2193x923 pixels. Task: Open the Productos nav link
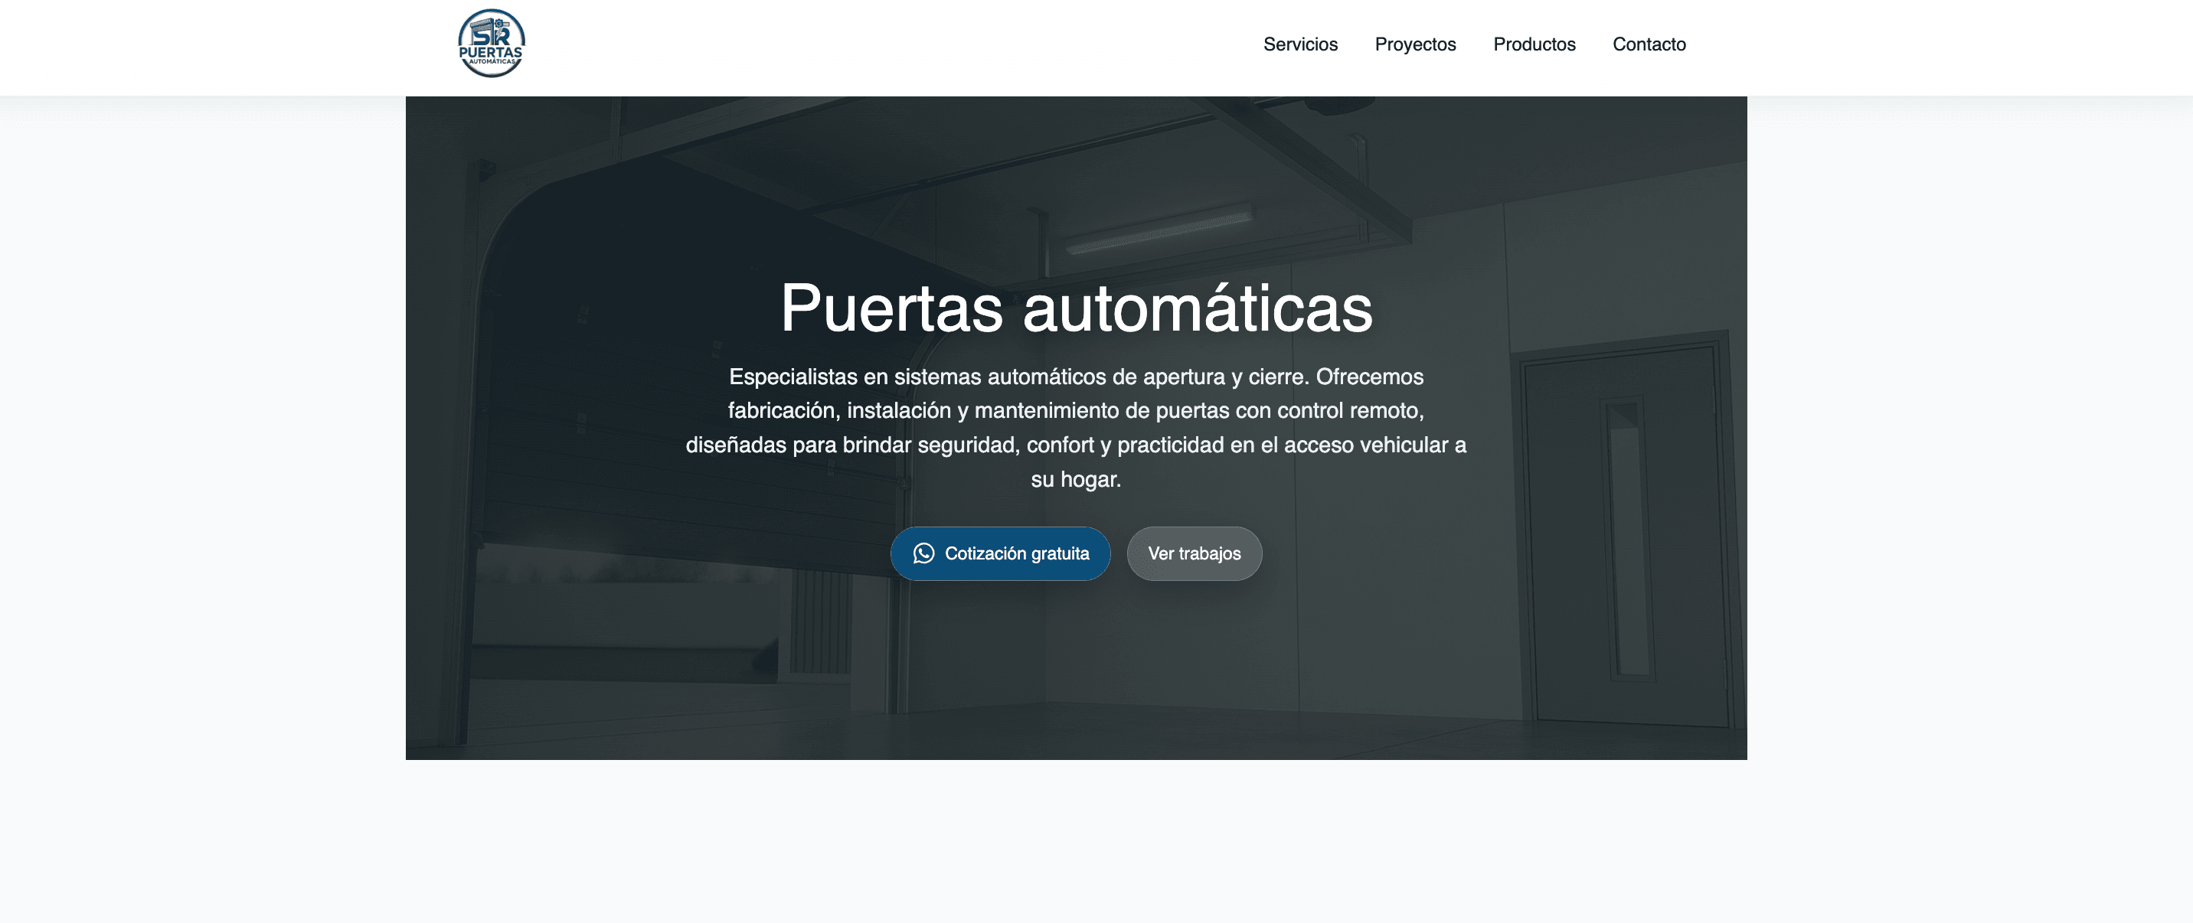(1534, 44)
